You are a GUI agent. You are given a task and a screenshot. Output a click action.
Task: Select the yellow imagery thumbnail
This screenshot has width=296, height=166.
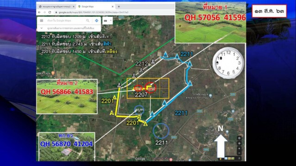(x=229, y=159)
